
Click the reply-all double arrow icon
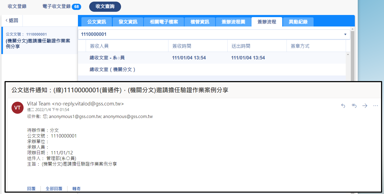[354, 106]
